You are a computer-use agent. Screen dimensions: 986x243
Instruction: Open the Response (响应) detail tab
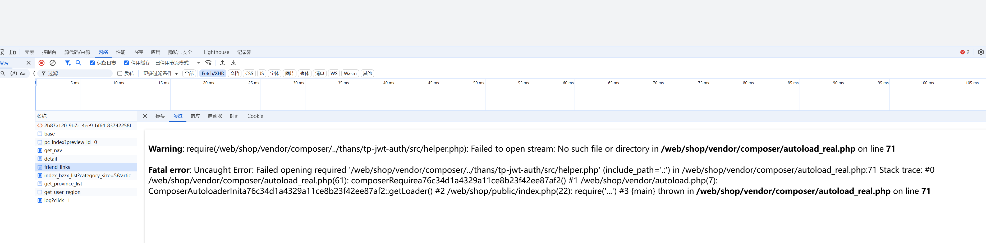click(195, 116)
